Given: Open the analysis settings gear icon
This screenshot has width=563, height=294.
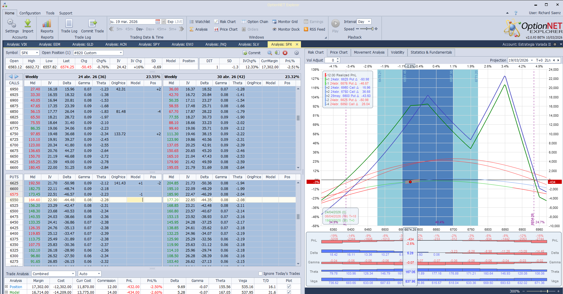Looking at the screenshot, I should click(297, 53).
